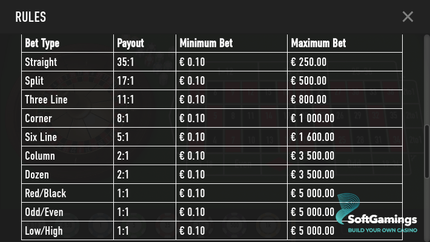Click the vertical scrollbar thumb

coord(426,143)
